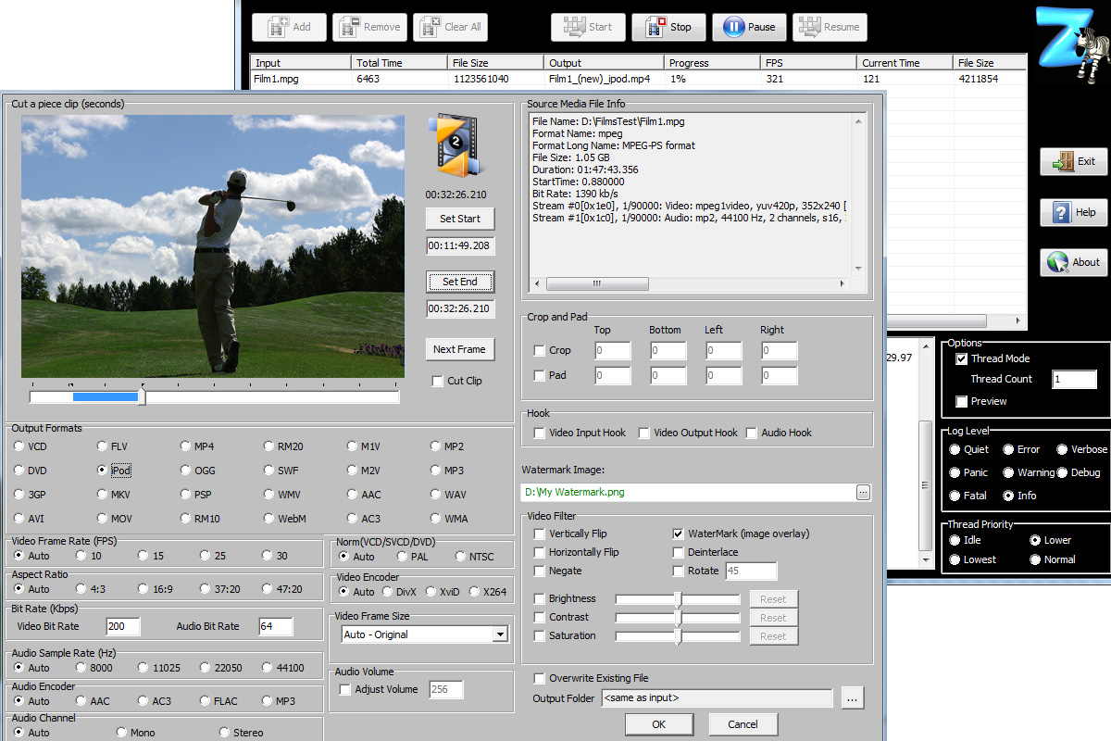Stop the current conversion
This screenshot has height=741, width=1111.
pos(668,27)
